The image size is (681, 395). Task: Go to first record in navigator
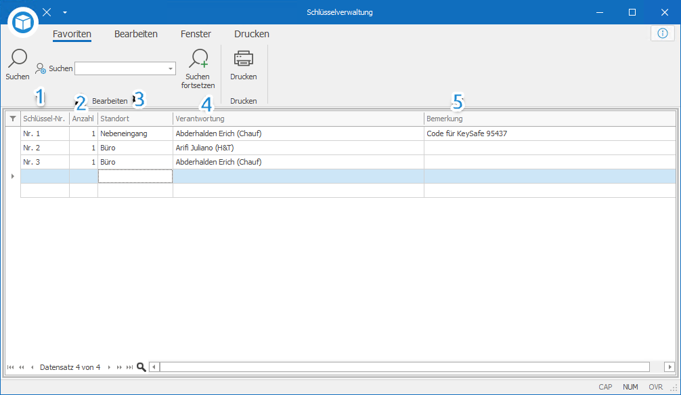click(x=10, y=367)
